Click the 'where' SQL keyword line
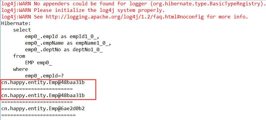The width and height of the screenshot is (266, 120). (21, 69)
